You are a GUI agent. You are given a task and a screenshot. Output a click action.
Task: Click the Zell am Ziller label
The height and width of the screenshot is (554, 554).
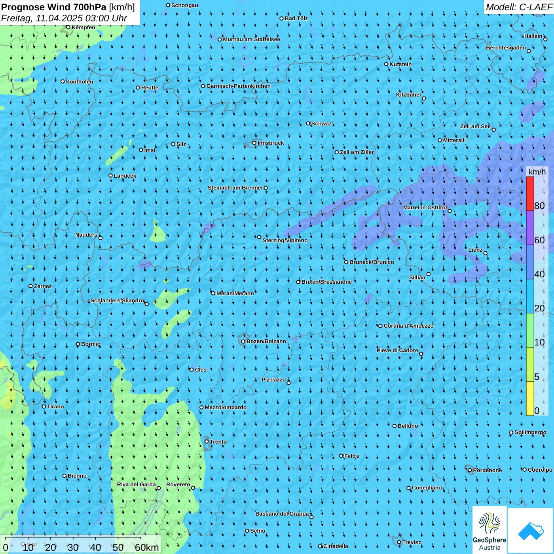(x=357, y=152)
